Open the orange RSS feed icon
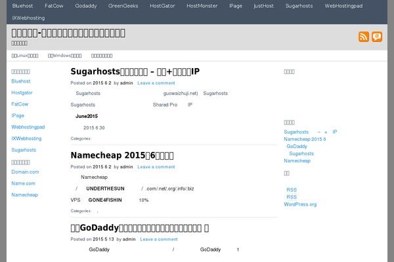 tap(364, 37)
